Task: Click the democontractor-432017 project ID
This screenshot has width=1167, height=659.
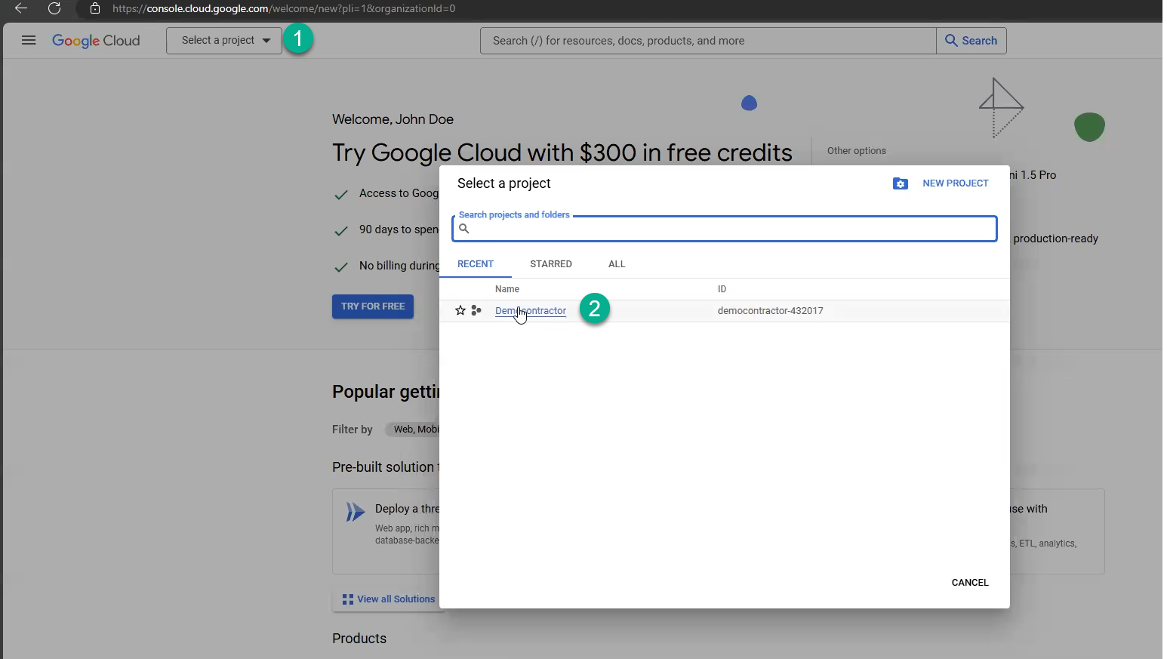Action: point(770,311)
